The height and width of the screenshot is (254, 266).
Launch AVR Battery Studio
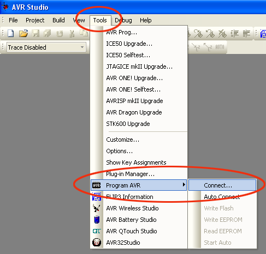coord(139,220)
